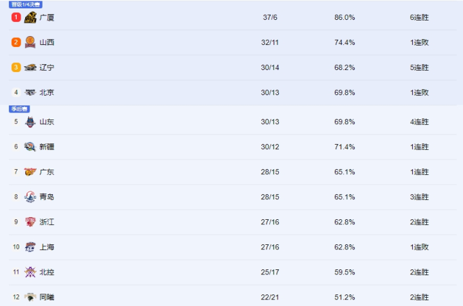Click the 上海 team logo
Screen dimensions: 463x306
click(x=30, y=247)
